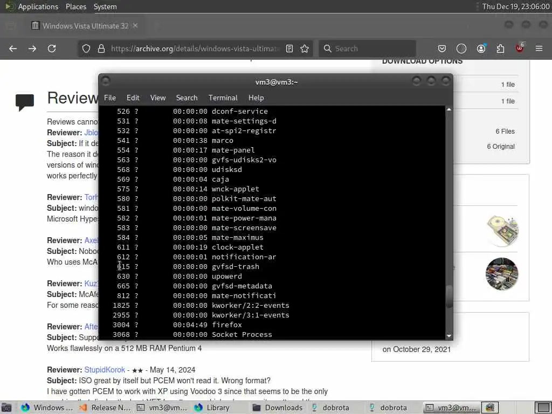This screenshot has height=414, width=552.
Task: Click the workspace switcher at taskbar end
Action: (x=542, y=408)
